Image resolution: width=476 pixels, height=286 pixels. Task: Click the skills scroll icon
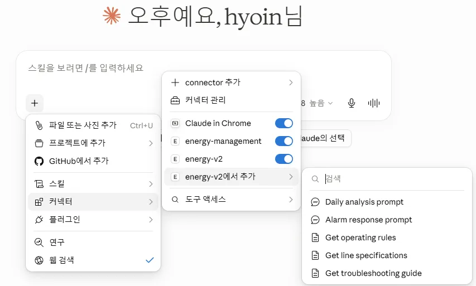(39, 184)
